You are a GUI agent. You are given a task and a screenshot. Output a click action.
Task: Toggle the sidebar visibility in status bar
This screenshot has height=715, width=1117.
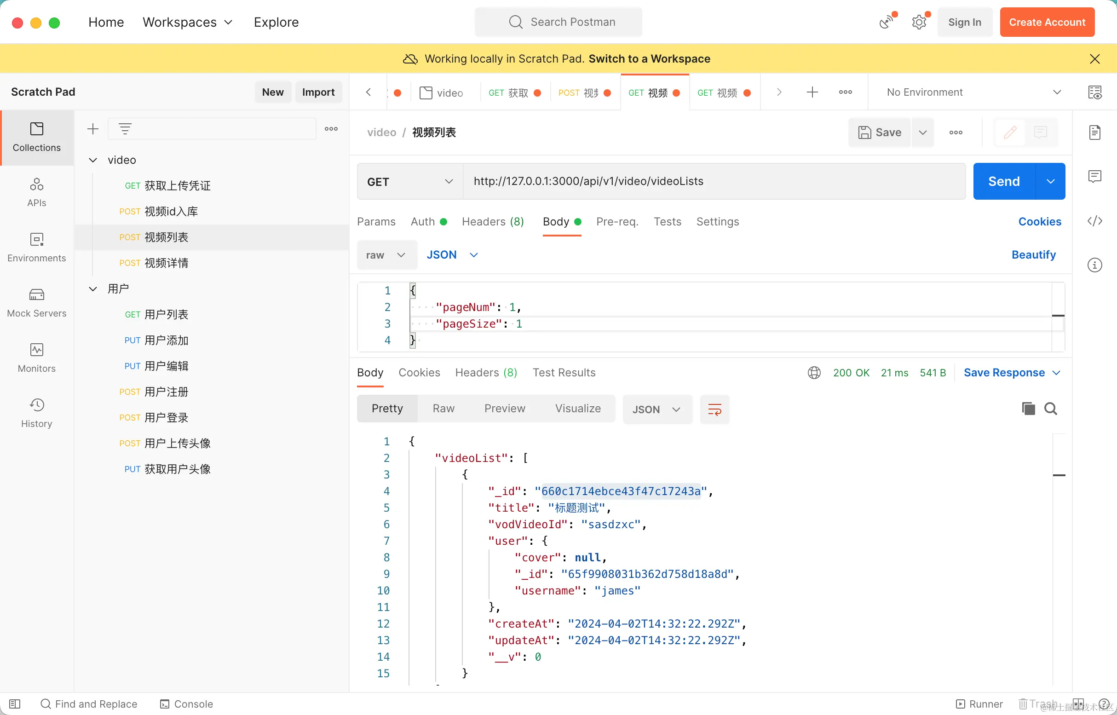(x=15, y=704)
